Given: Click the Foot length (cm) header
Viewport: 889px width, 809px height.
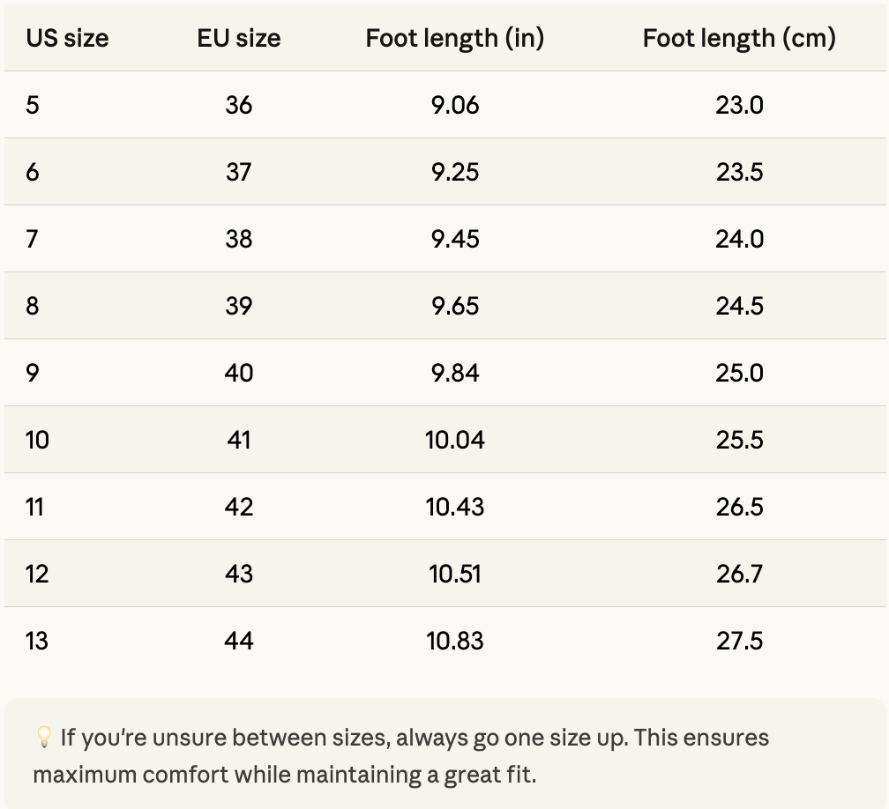Looking at the screenshot, I should 739,39.
